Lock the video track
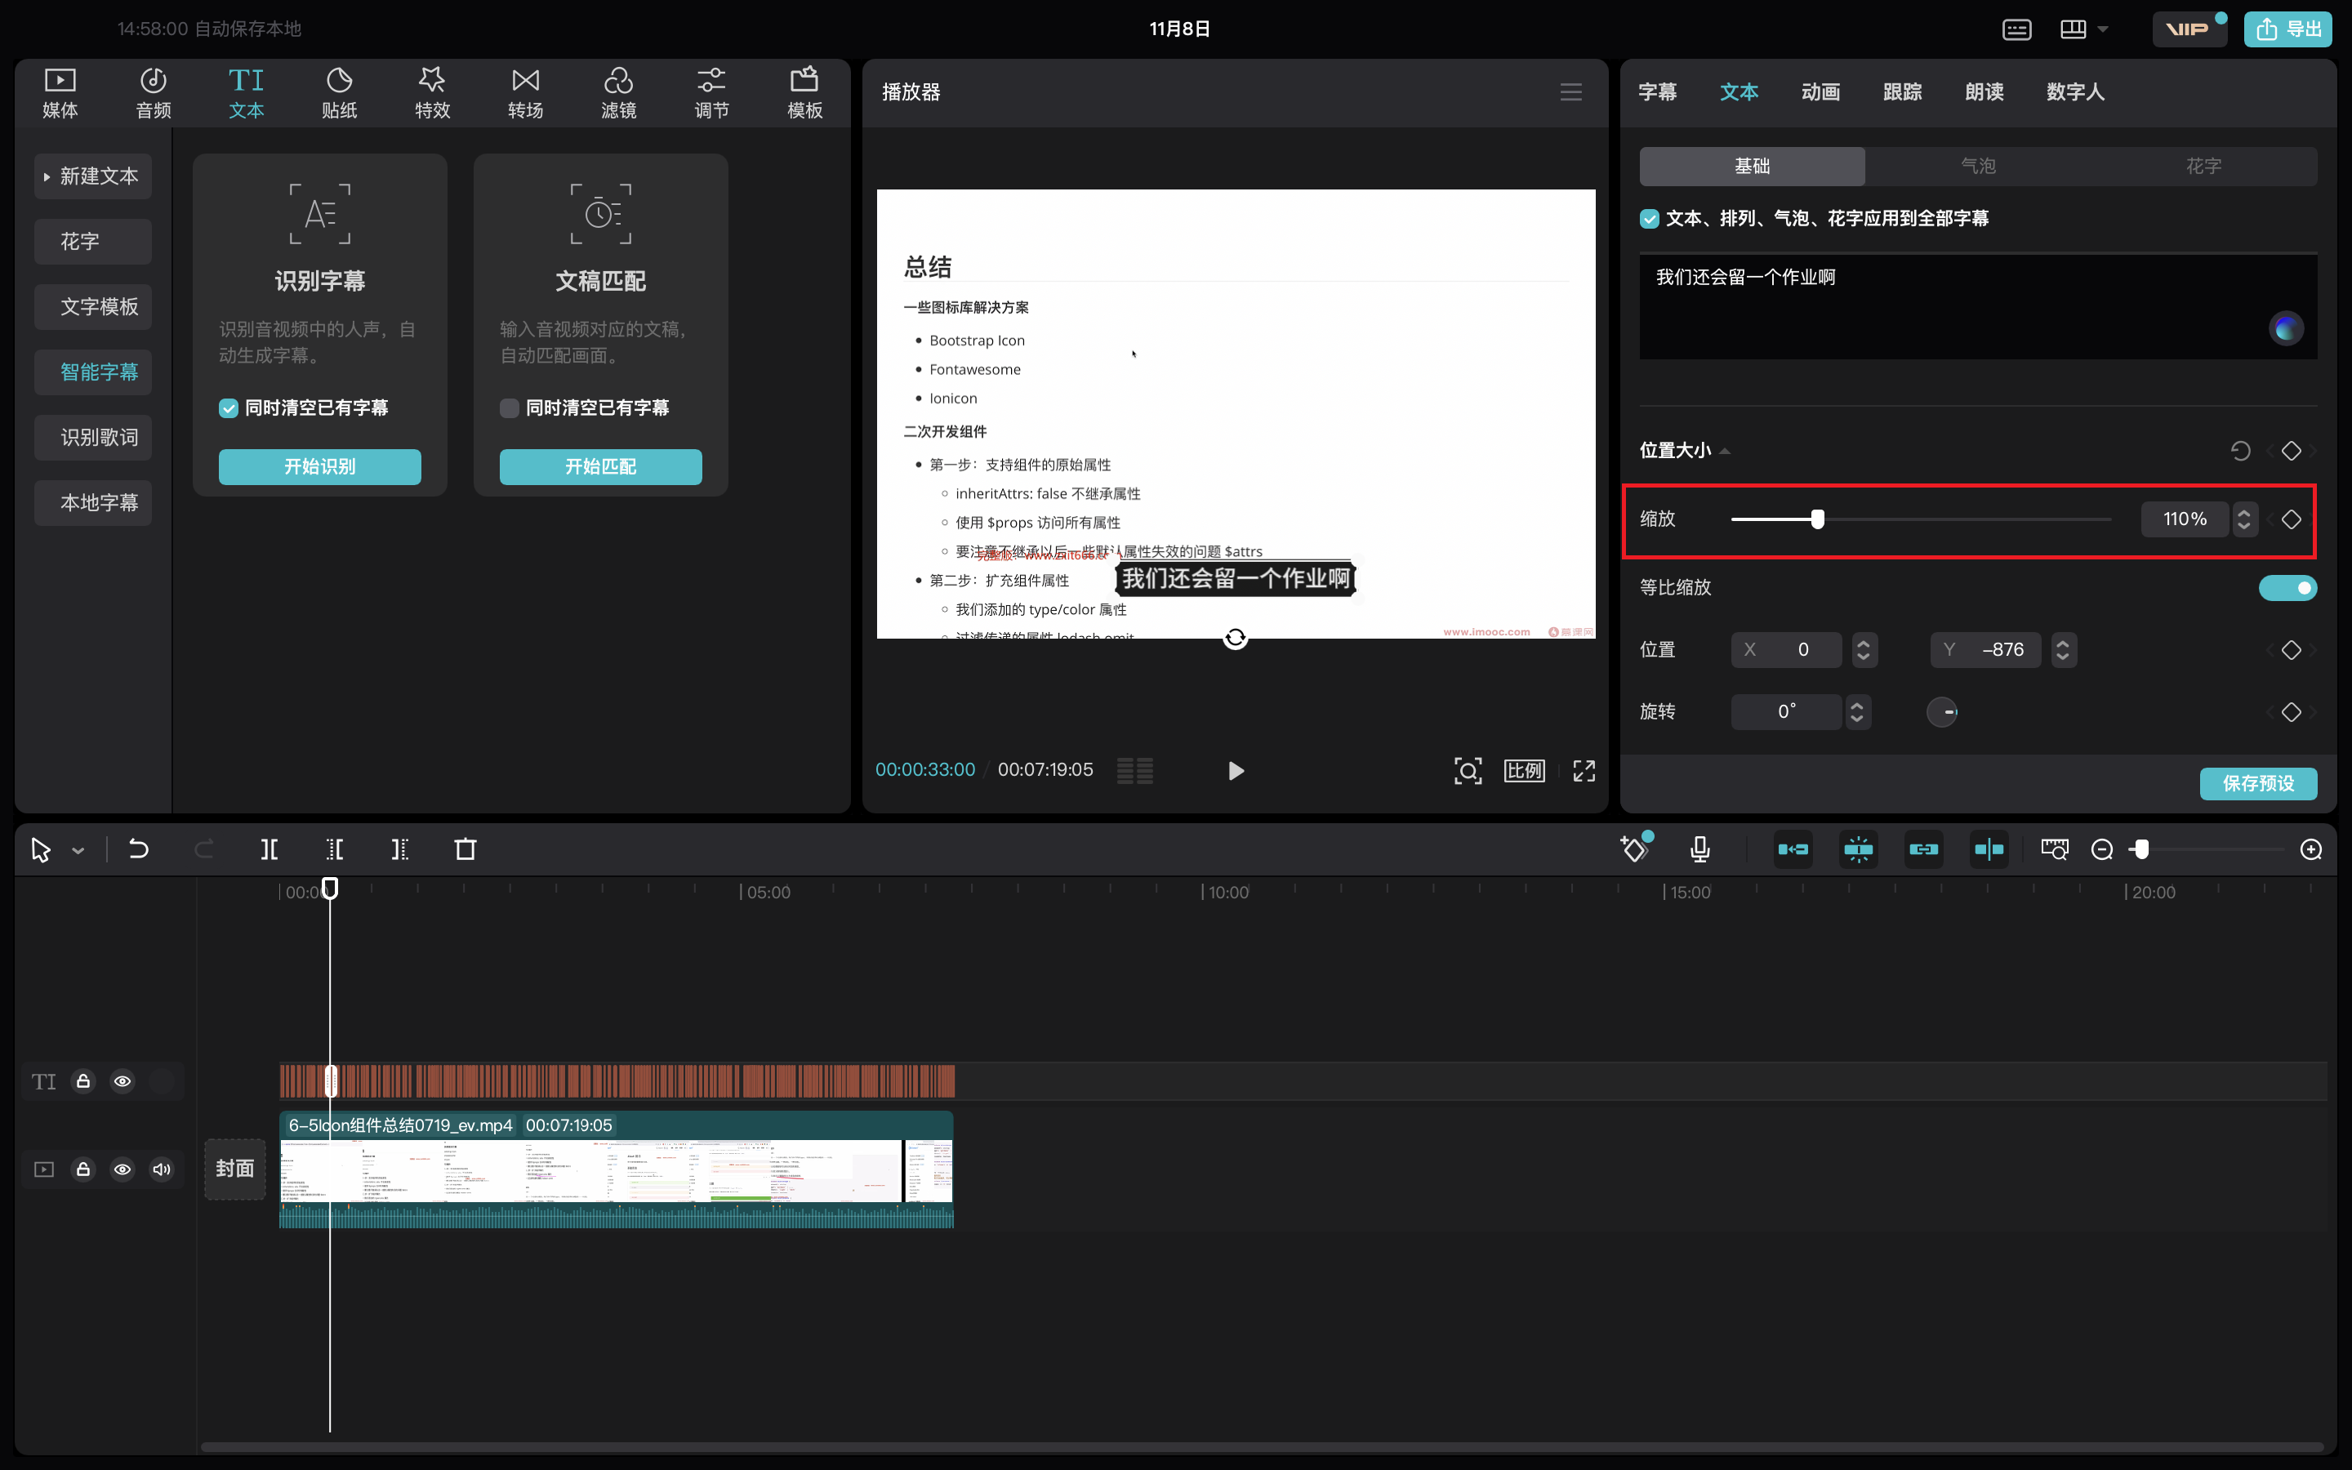2352x1470 pixels. click(83, 1169)
